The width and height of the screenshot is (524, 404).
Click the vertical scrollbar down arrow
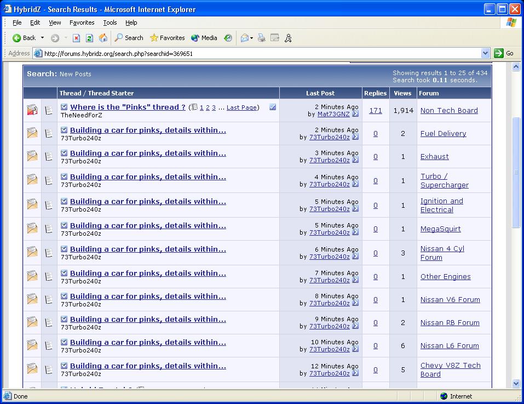tap(516, 384)
